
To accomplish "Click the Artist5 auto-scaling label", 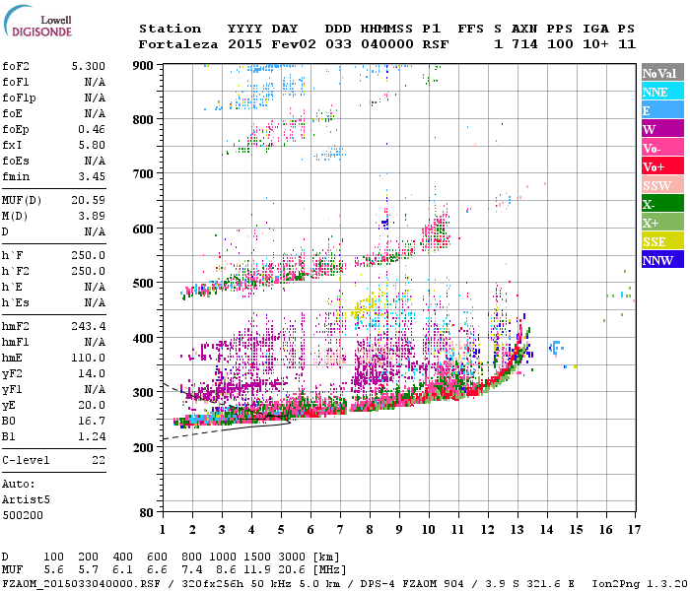I will (26, 500).
